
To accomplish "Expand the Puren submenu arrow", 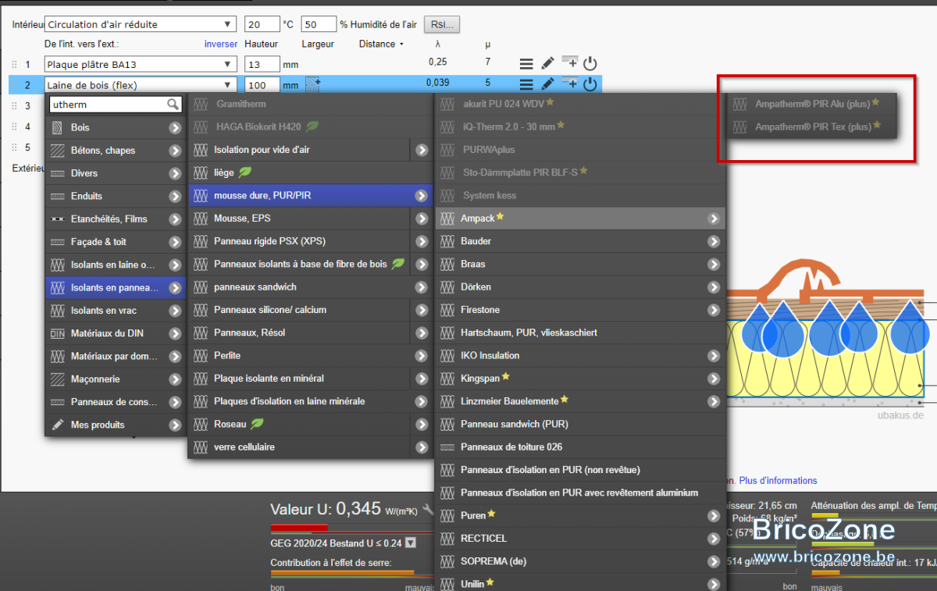I will click(714, 516).
